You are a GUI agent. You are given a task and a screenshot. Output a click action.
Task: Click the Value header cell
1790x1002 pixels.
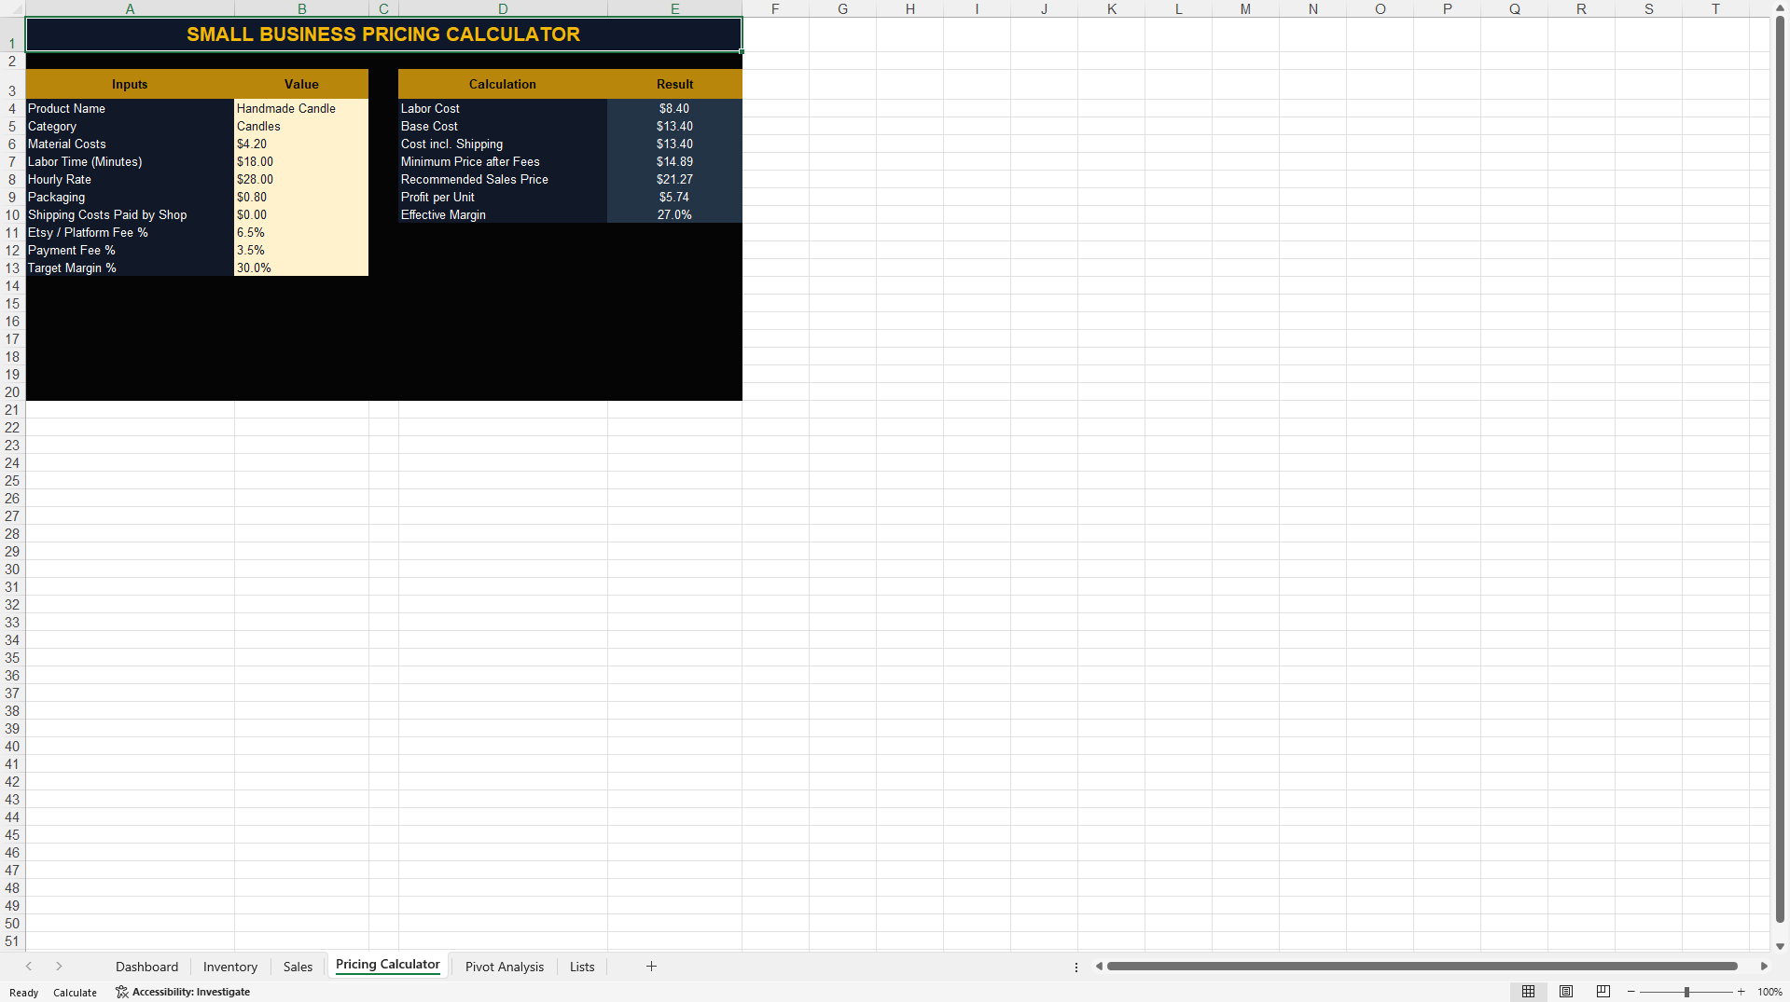click(x=301, y=84)
